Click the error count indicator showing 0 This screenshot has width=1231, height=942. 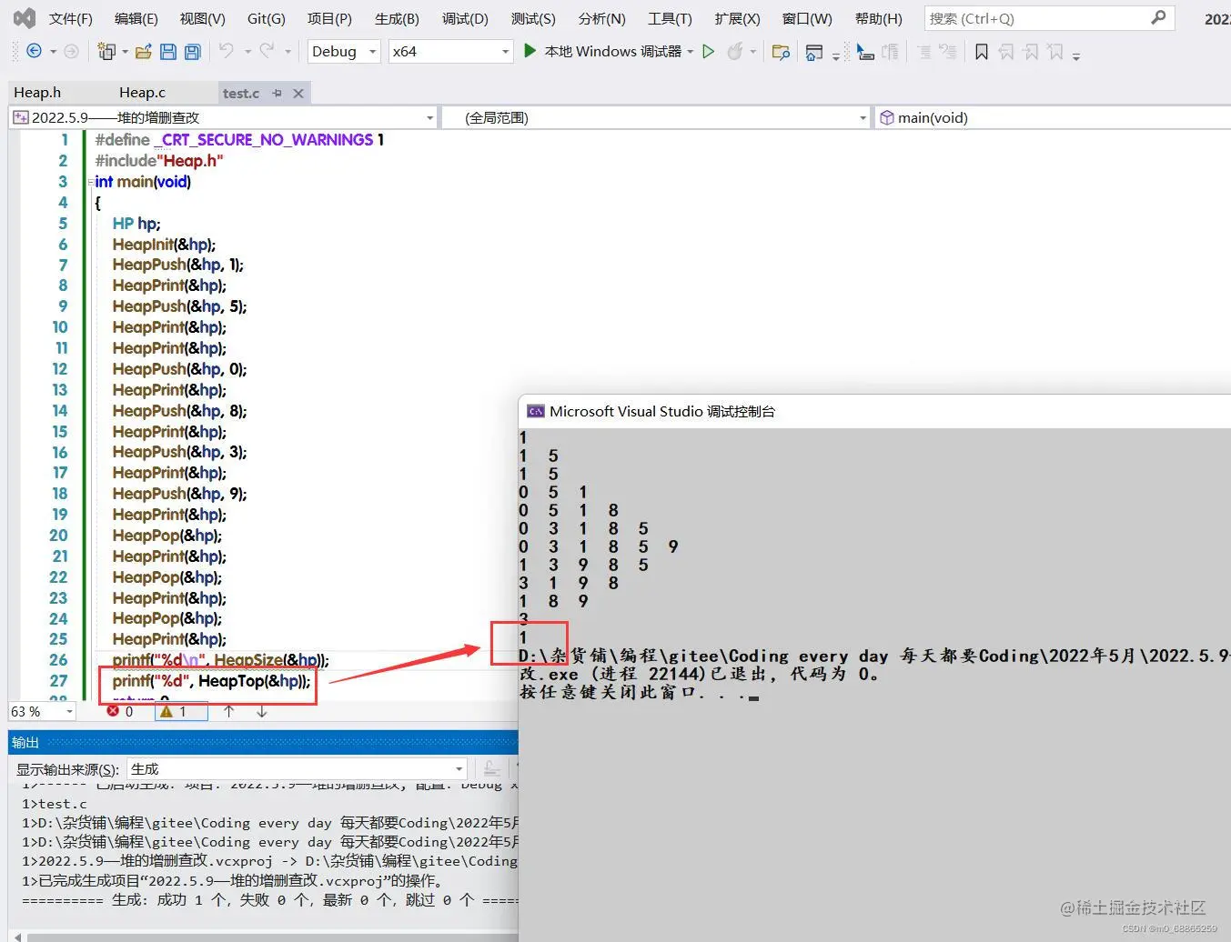(120, 711)
